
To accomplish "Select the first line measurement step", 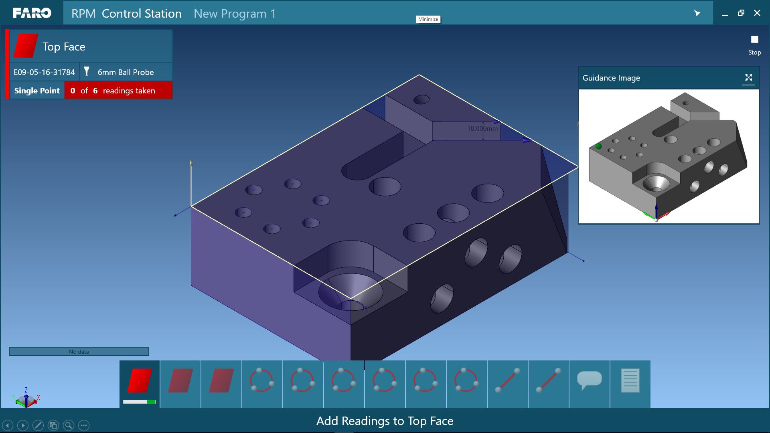I will click(507, 381).
